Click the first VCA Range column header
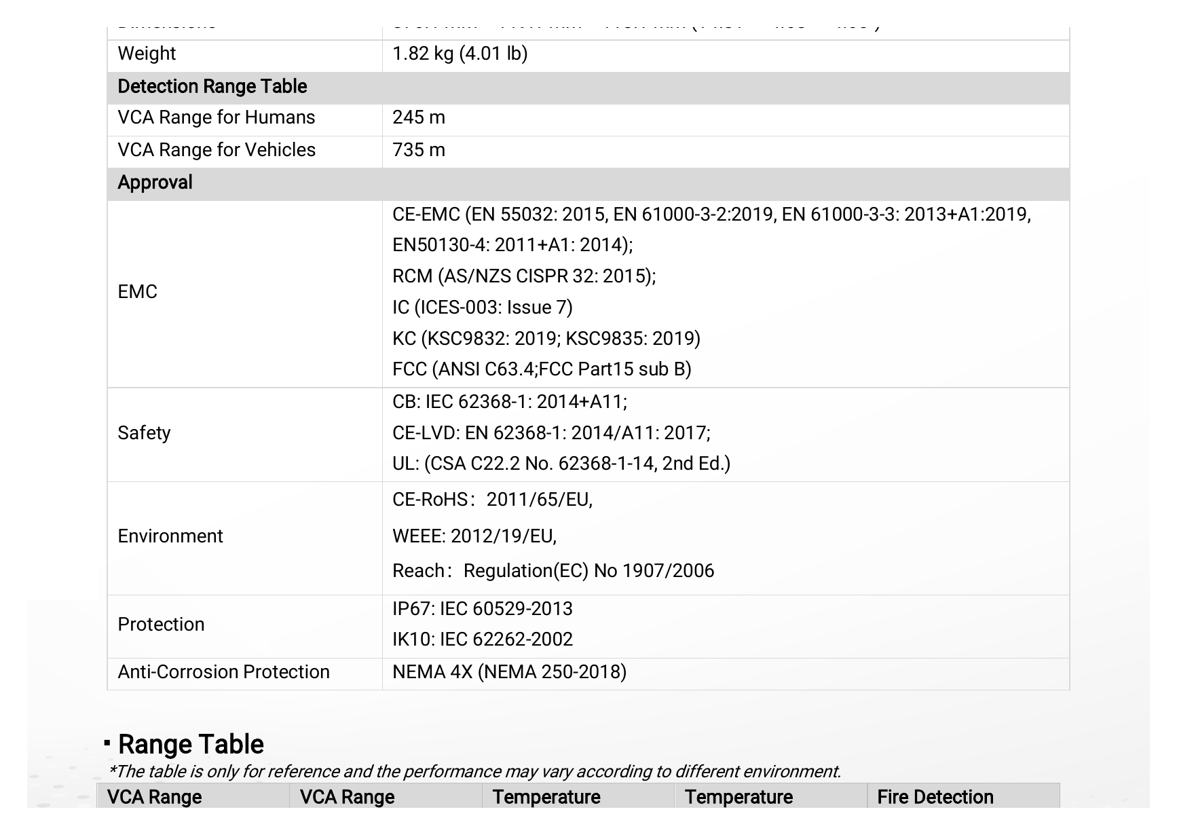 154,797
